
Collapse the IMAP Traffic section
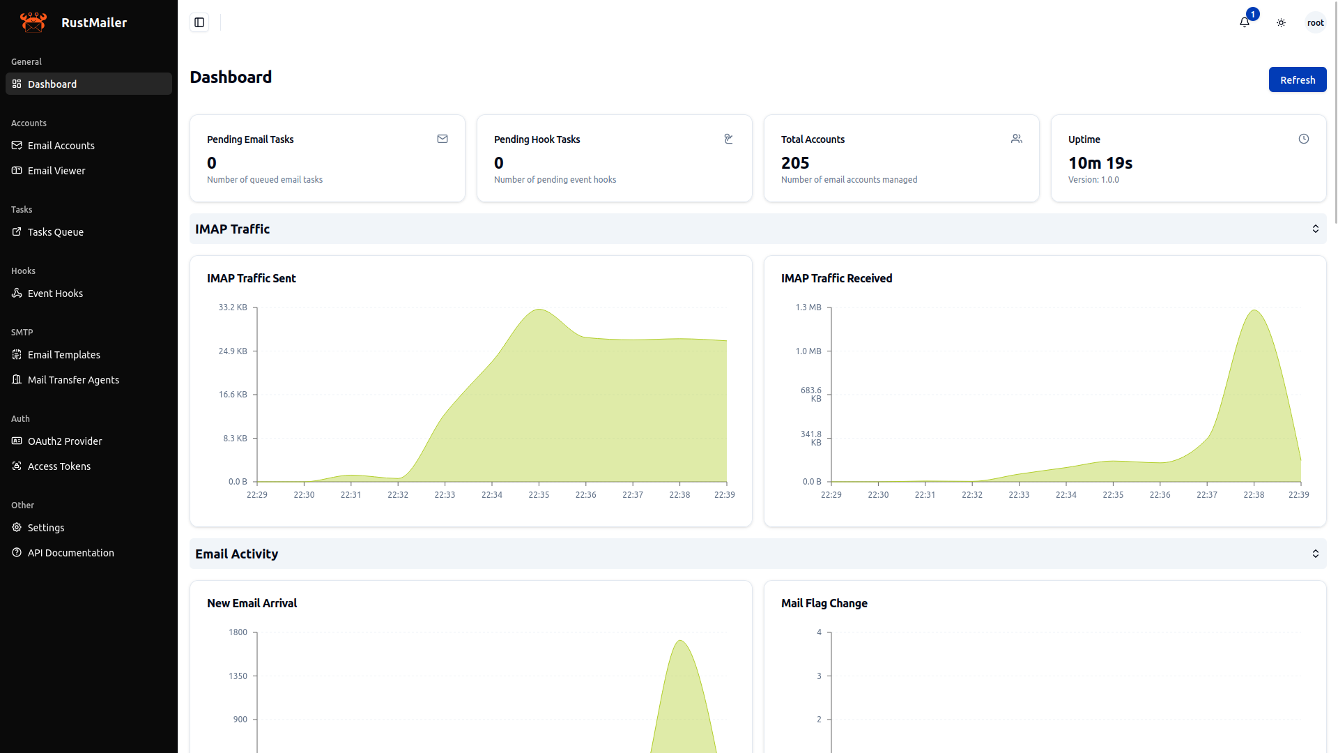[x=1316, y=229]
